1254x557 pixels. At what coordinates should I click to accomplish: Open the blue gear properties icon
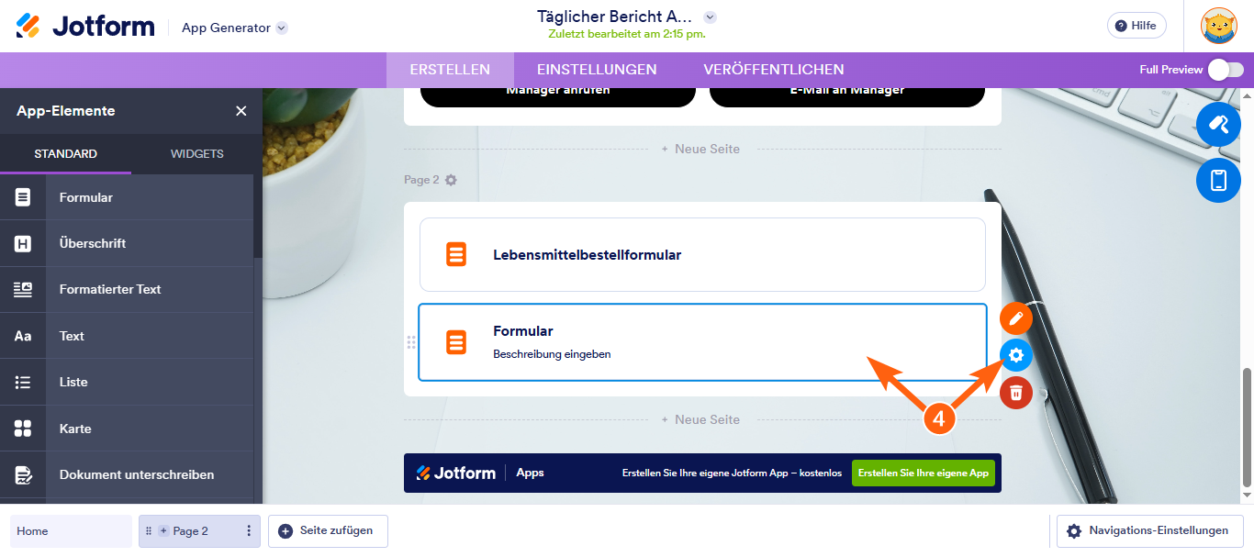1016,355
